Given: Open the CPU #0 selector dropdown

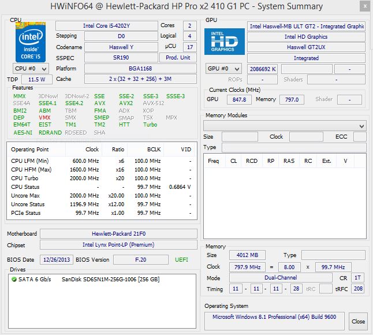Looking at the screenshot, I should [31, 69].
